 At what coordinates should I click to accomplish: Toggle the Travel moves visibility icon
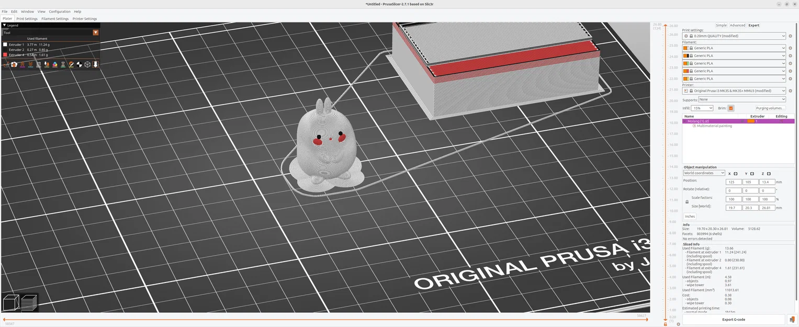coord(6,64)
